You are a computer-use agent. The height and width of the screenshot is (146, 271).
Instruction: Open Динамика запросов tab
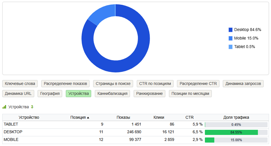tap(243, 84)
